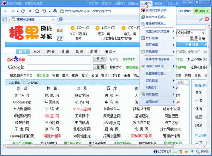Image resolution: width=212 pixels, height=156 pixels.
Task: Switch to the 视频 search tab
Action: pyautogui.click(x=65, y=52)
